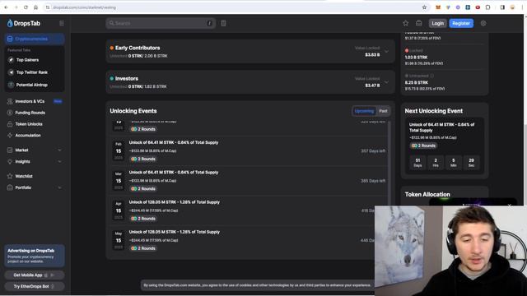Click the Token Unlocks lock icon
The height and width of the screenshot is (296, 527).
pos(10,124)
